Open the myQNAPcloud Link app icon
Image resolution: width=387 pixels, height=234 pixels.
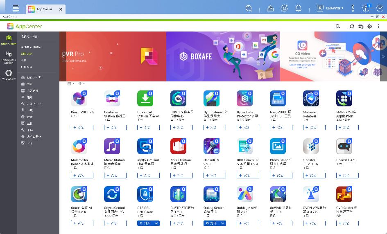(x=145, y=146)
